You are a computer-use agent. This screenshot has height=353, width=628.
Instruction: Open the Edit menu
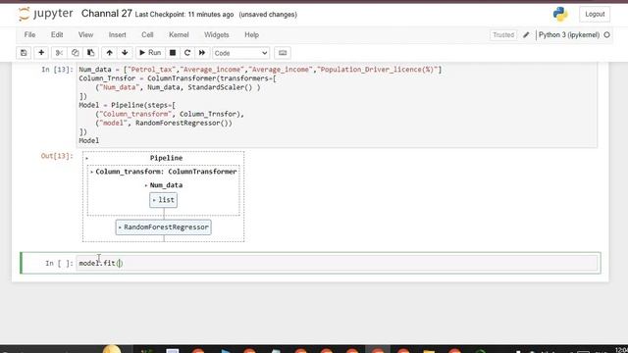(57, 35)
